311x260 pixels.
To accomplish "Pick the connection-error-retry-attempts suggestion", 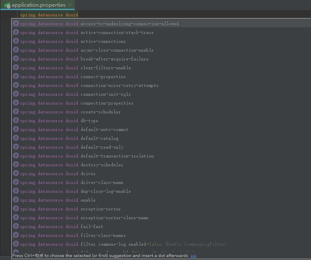I will click(x=119, y=85).
